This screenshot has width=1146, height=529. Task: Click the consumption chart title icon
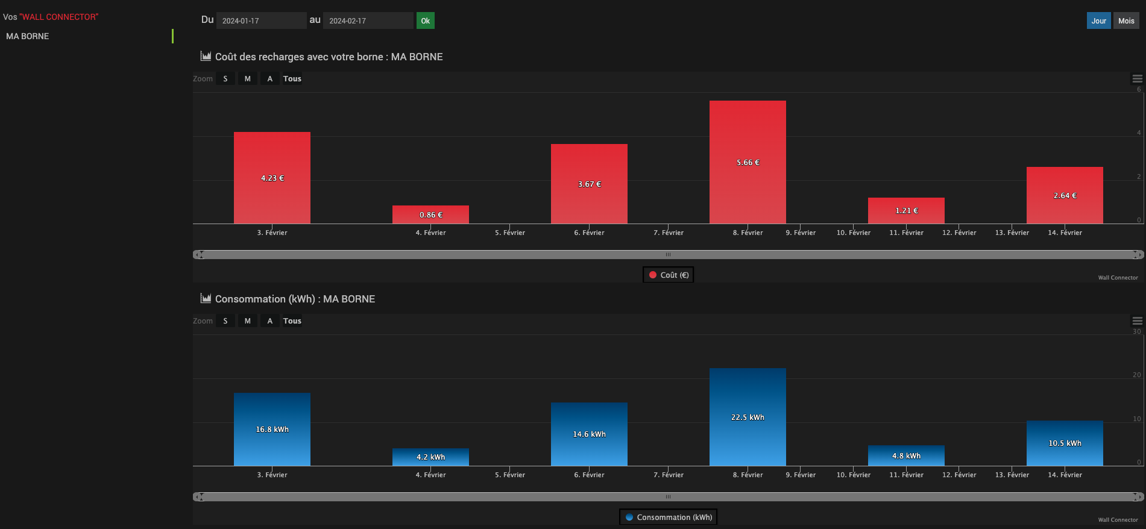pos(206,298)
